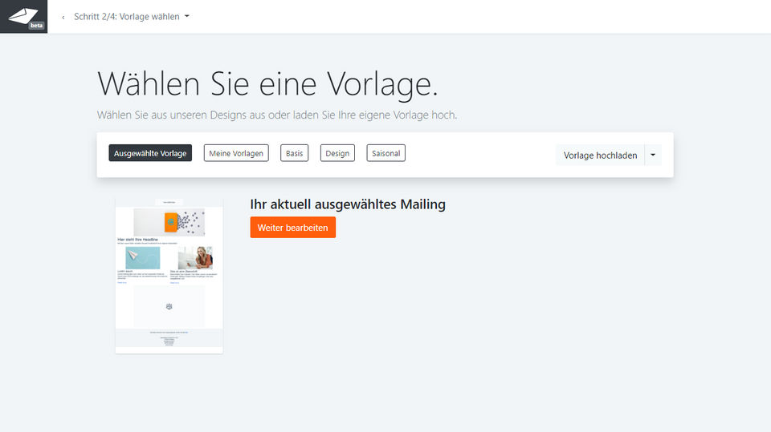Click the placeholder image icon in the preview
Image resolution: width=771 pixels, height=432 pixels.
[x=169, y=306]
